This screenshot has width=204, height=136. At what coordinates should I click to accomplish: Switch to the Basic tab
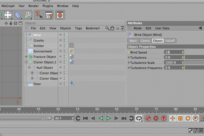[x=133, y=41]
